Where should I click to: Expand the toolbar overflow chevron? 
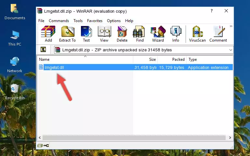[231, 26]
